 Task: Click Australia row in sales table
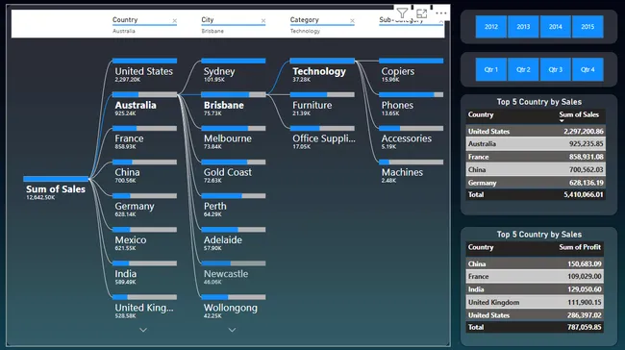[x=535, y=144]
